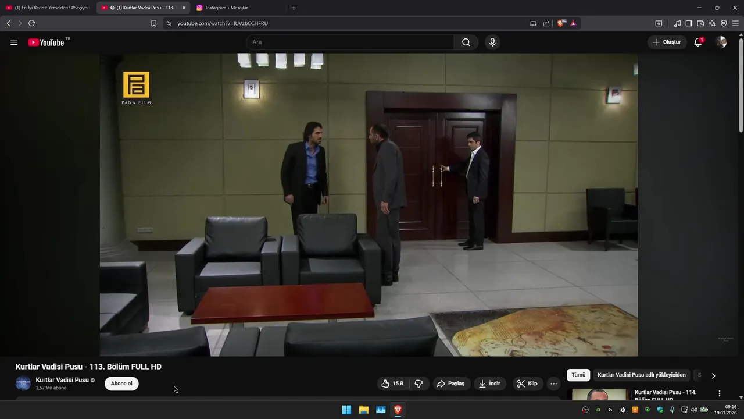Go back in browser history
The image size is (744, 419).
8,23
